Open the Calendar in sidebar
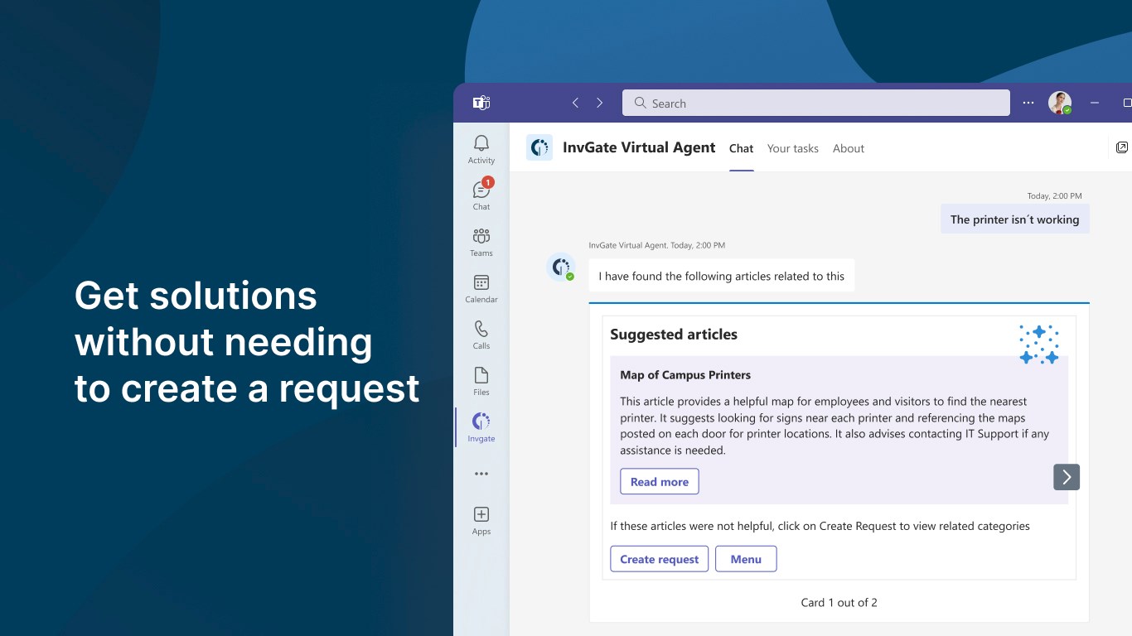 click(x=481, y=289)
